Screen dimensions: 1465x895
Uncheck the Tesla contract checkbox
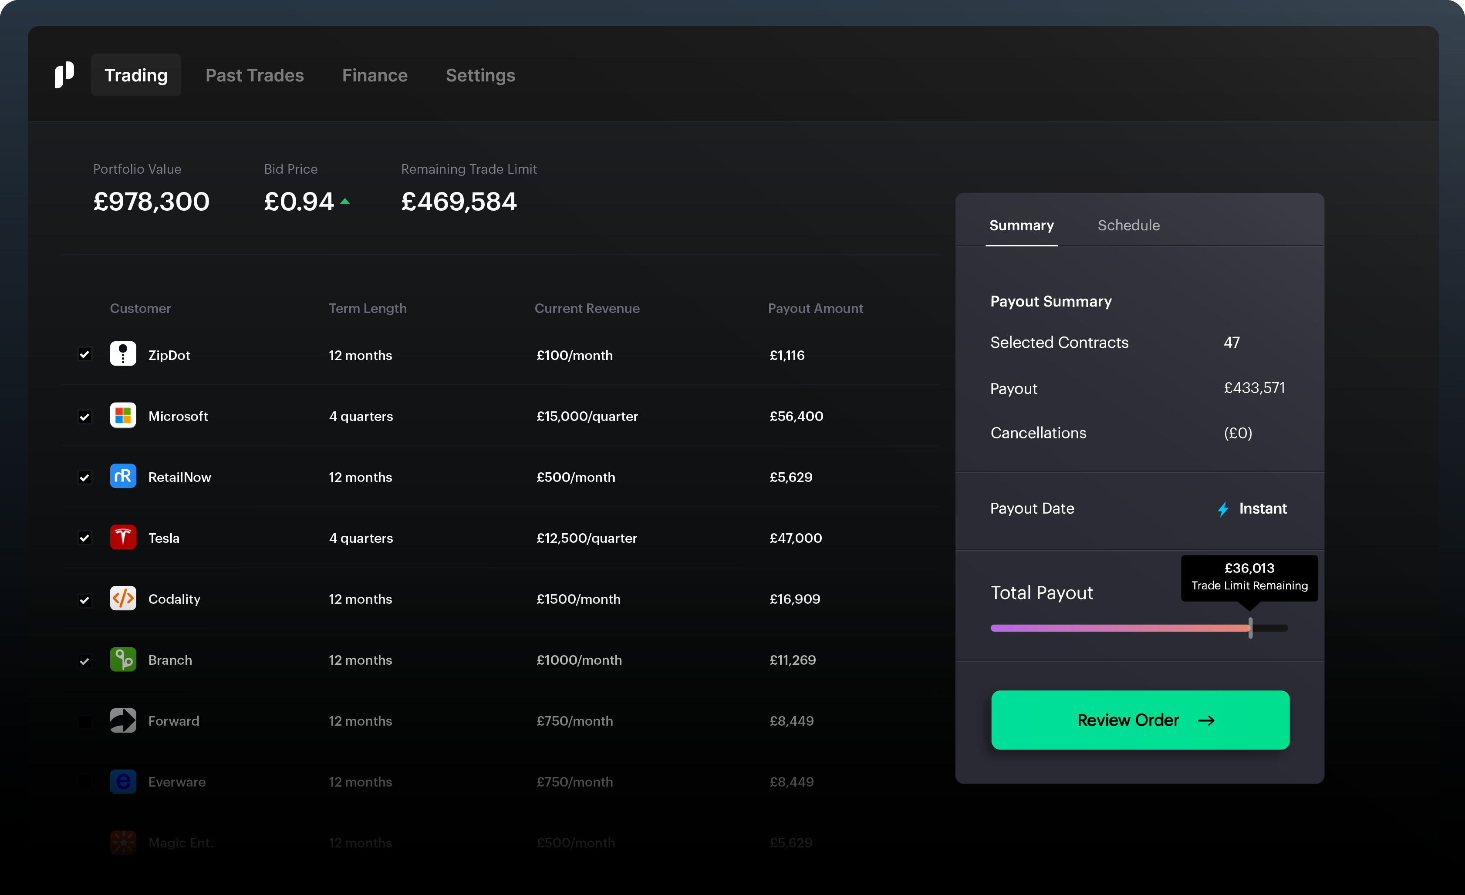85,538
